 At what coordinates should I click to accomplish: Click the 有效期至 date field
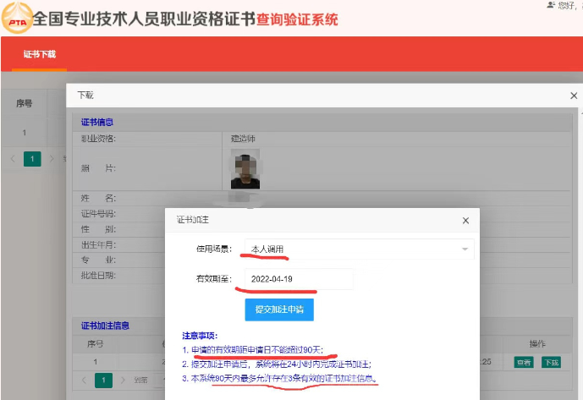(299, 279)
